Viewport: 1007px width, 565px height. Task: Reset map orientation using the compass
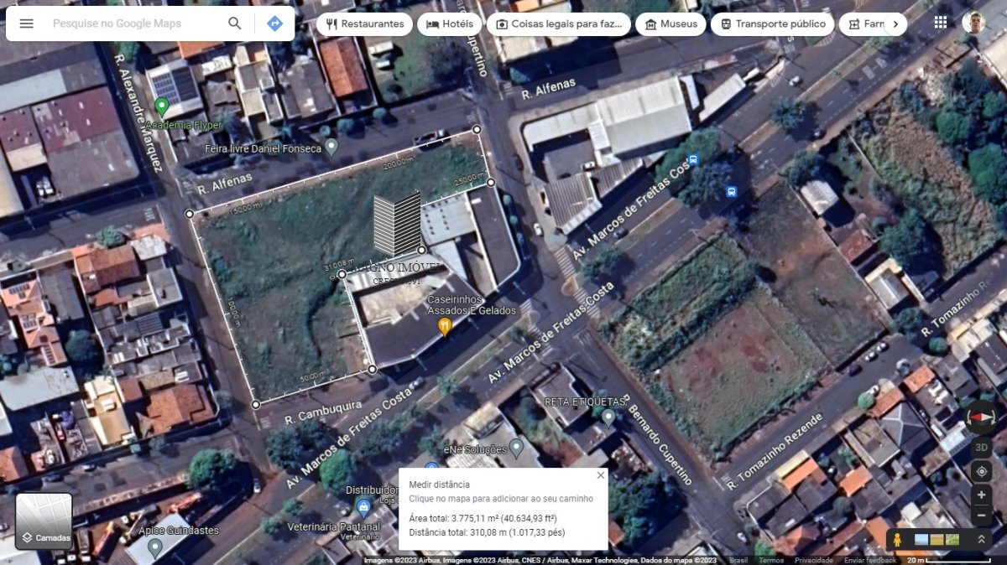coord(980,417)
